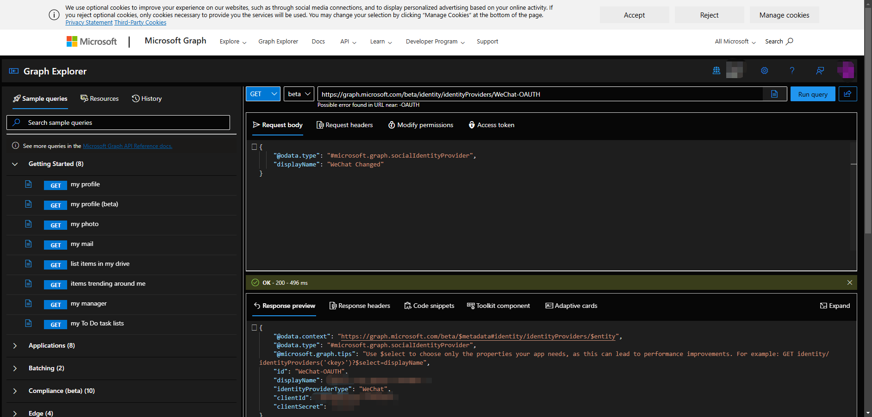
Task: Click the tenant/sandbox icon in the top bar
Action: click(x=716, y=70)
